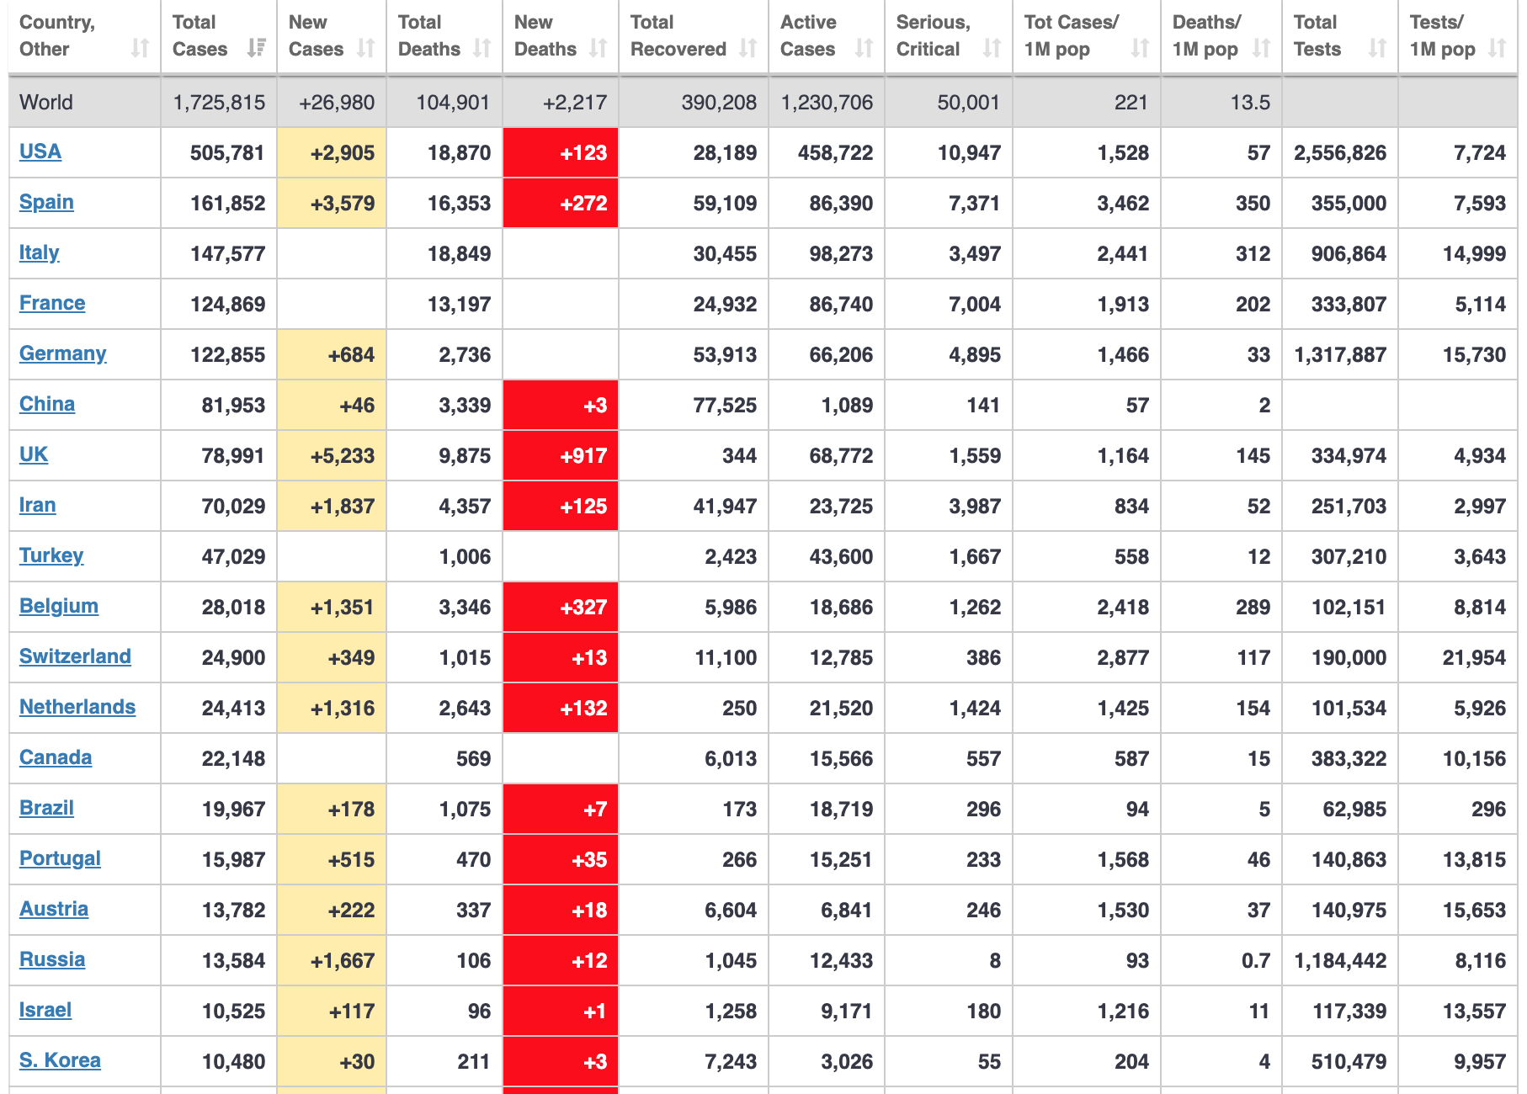Select USA total cases 505,781
The image size is (1527, 1094).
pos(227,153)
